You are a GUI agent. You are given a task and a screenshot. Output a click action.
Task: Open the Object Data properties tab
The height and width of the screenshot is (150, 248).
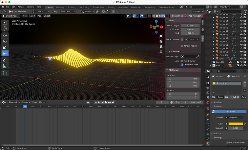208,139
